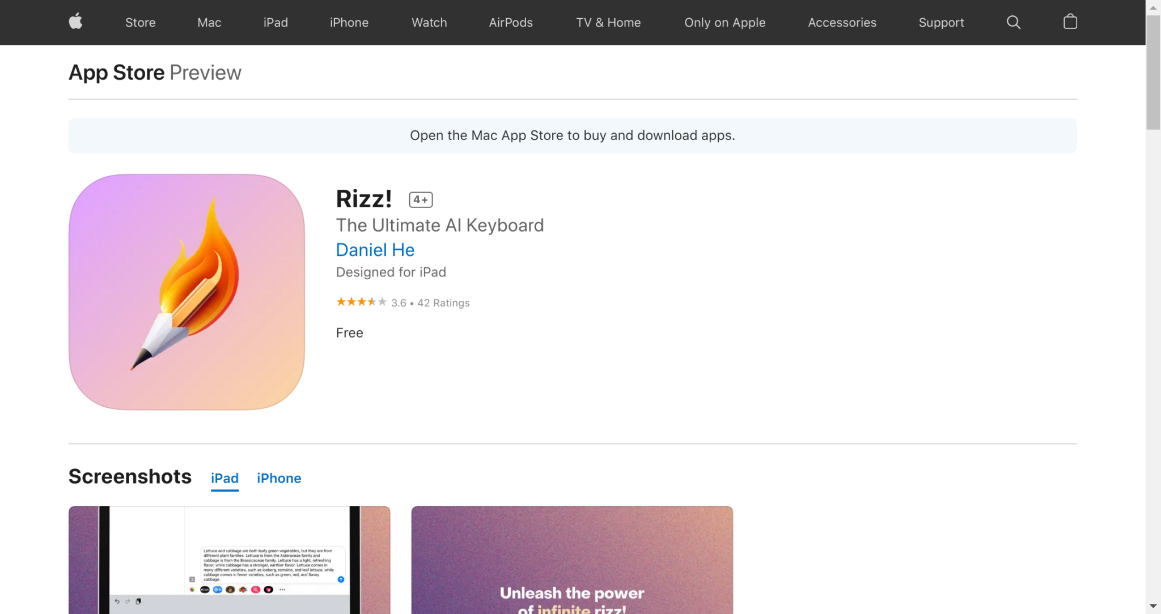Open Daniel He's developer page
The width and height of the screenshot is (1161, 614).
click(x=375, y=250)
